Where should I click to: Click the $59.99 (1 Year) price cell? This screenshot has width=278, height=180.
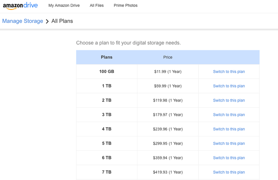(168, 86)
